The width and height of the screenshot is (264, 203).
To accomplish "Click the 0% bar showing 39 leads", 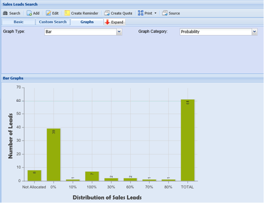I will coord(54,154).
